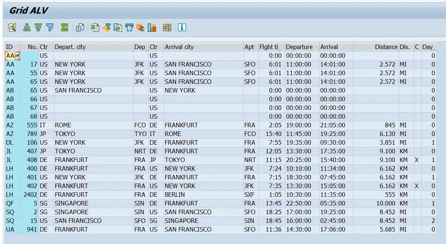Set a filter with the funnel icon
The image size is (446, 244).
click(50, 28)
